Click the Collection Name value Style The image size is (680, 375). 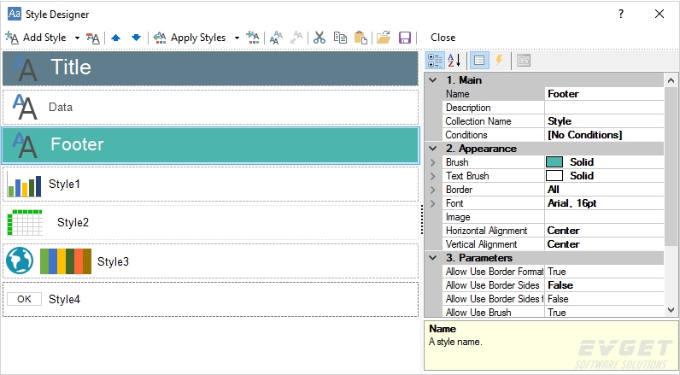(604, 121)
